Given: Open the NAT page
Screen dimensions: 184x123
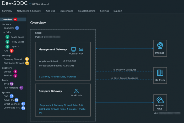Looking at the screenshot, I should click(x=6, y=51).
